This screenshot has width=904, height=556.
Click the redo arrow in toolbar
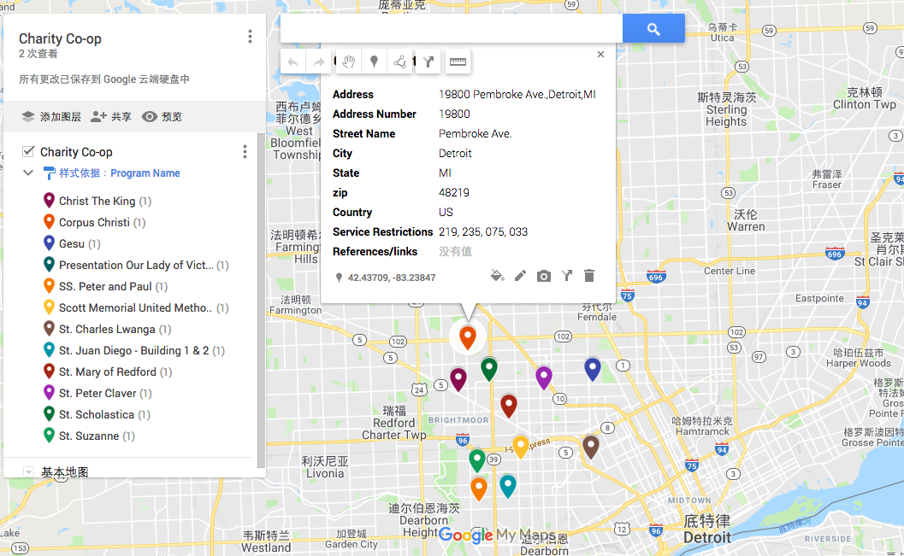318,61
